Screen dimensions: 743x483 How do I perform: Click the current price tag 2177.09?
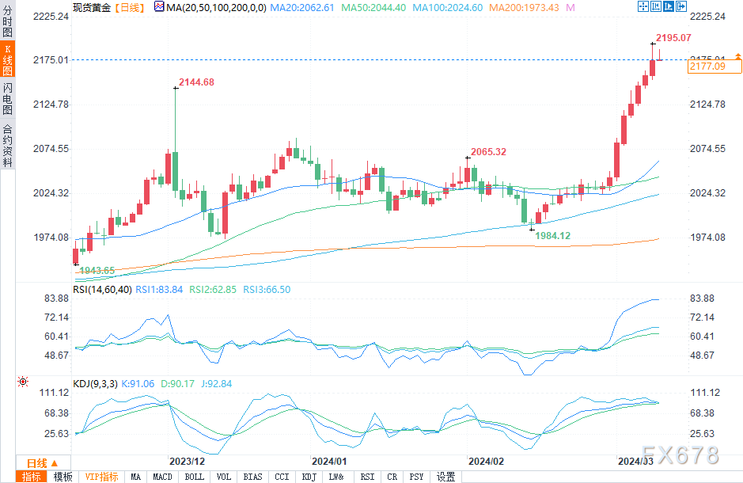(x=714, y=67)
